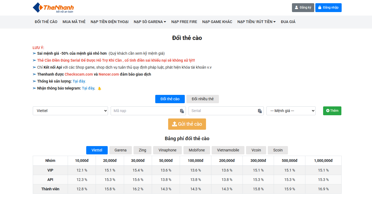This screenshot has width=372, height=212.
Task: Click the 15.6 % API cell
Action: [138, 180]
